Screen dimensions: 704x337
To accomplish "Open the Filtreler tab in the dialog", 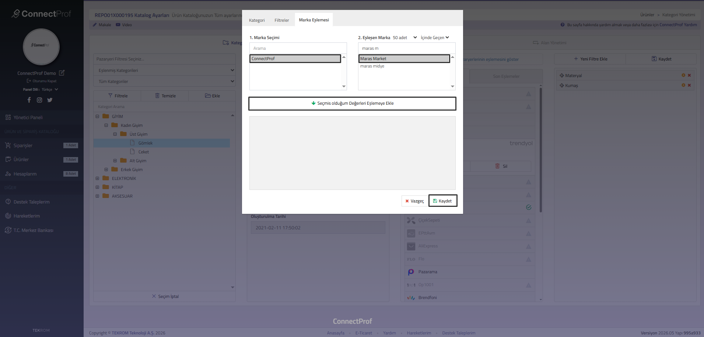I will [x=281, y=20].
